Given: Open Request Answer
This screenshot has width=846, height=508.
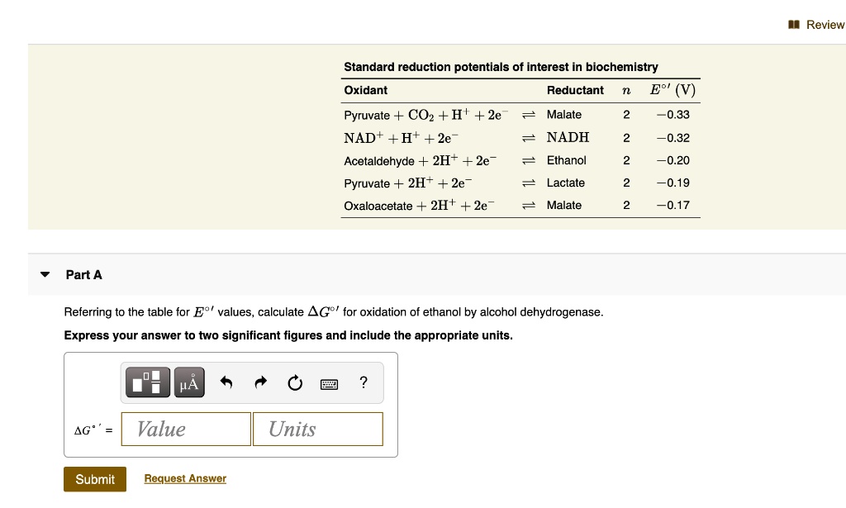Looking at the screenshot, I should click(185, 478).
